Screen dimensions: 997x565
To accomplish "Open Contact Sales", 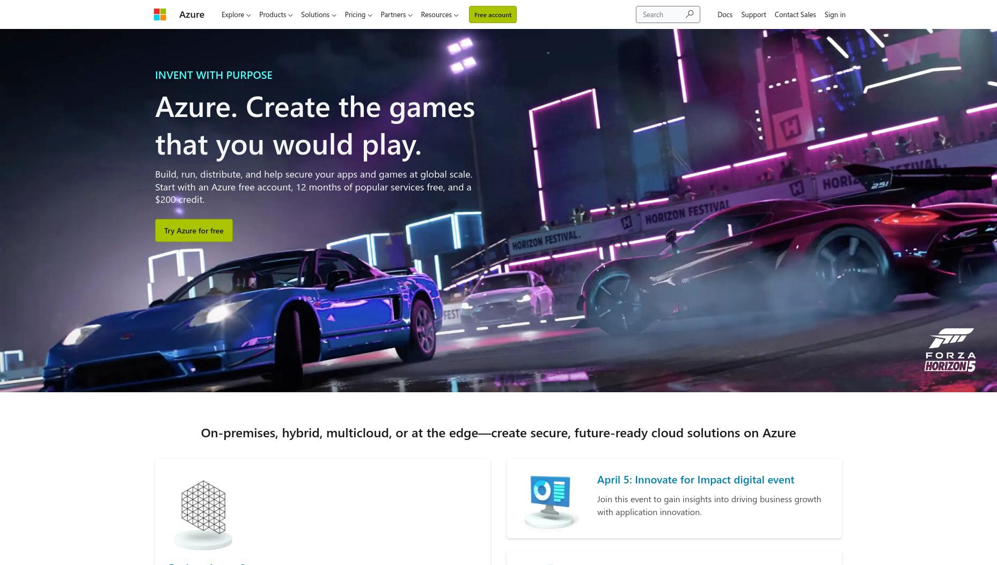I will (x=795, y=14).
